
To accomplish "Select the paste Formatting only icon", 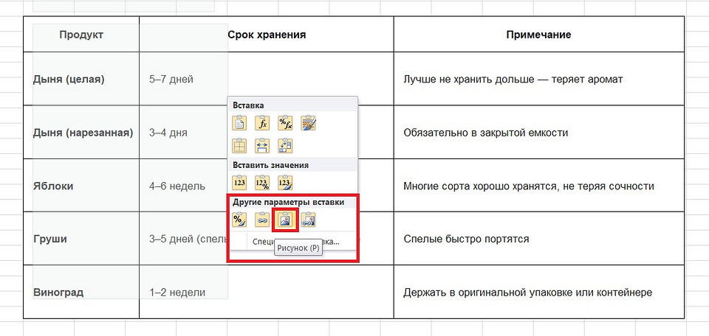I will 239,220.
